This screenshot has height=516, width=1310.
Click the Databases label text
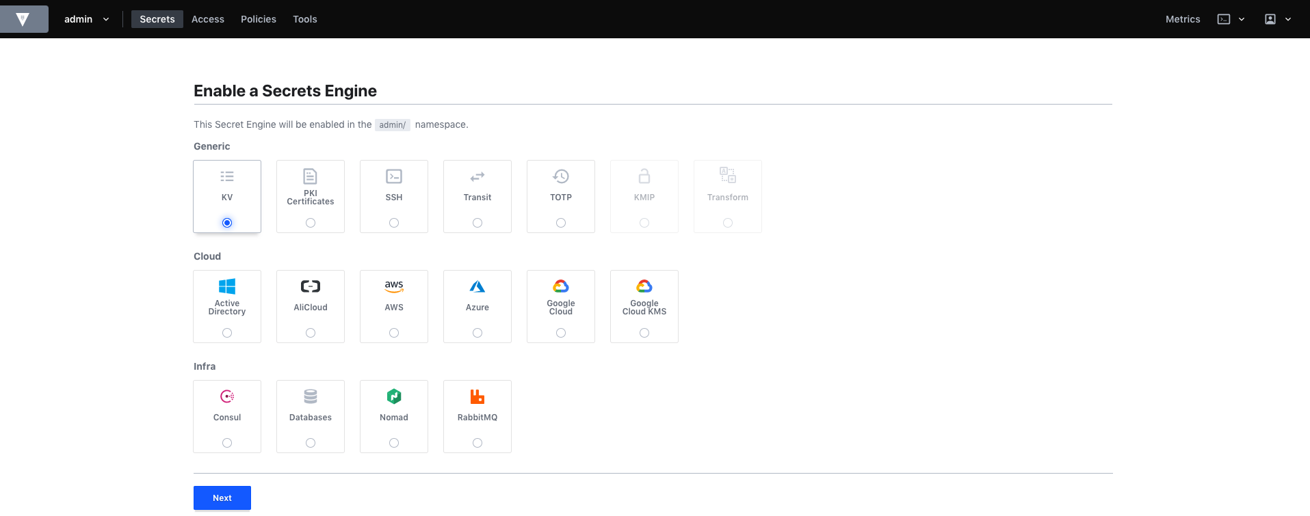click(311, 418)
